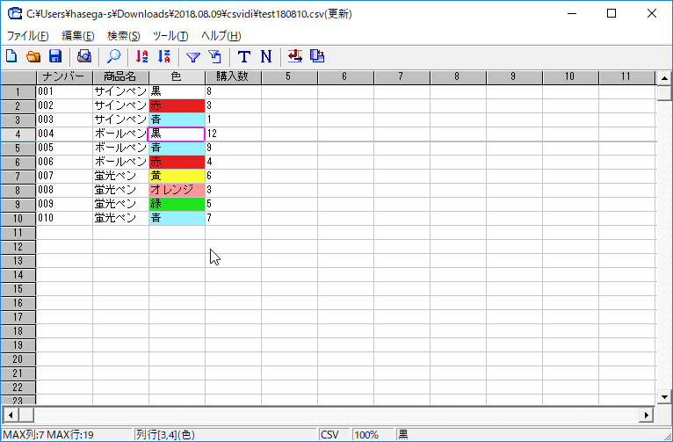Click the green 緑 cell in row 9
This screenshot has width=673, height=442.
click(177, 204)
